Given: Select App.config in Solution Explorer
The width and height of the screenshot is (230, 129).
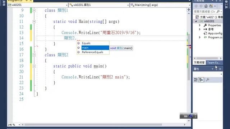Looking at the screenshot, I should point(215,33).
